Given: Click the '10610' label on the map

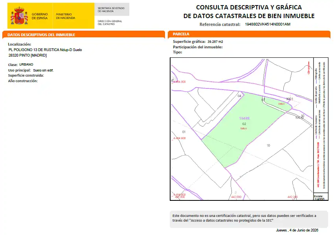Looking at the screenshot, I should [x=299, y=117].
